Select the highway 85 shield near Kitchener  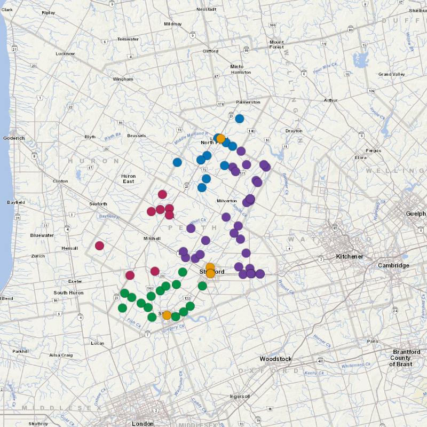pyautogui.click(x=335, y=228)
